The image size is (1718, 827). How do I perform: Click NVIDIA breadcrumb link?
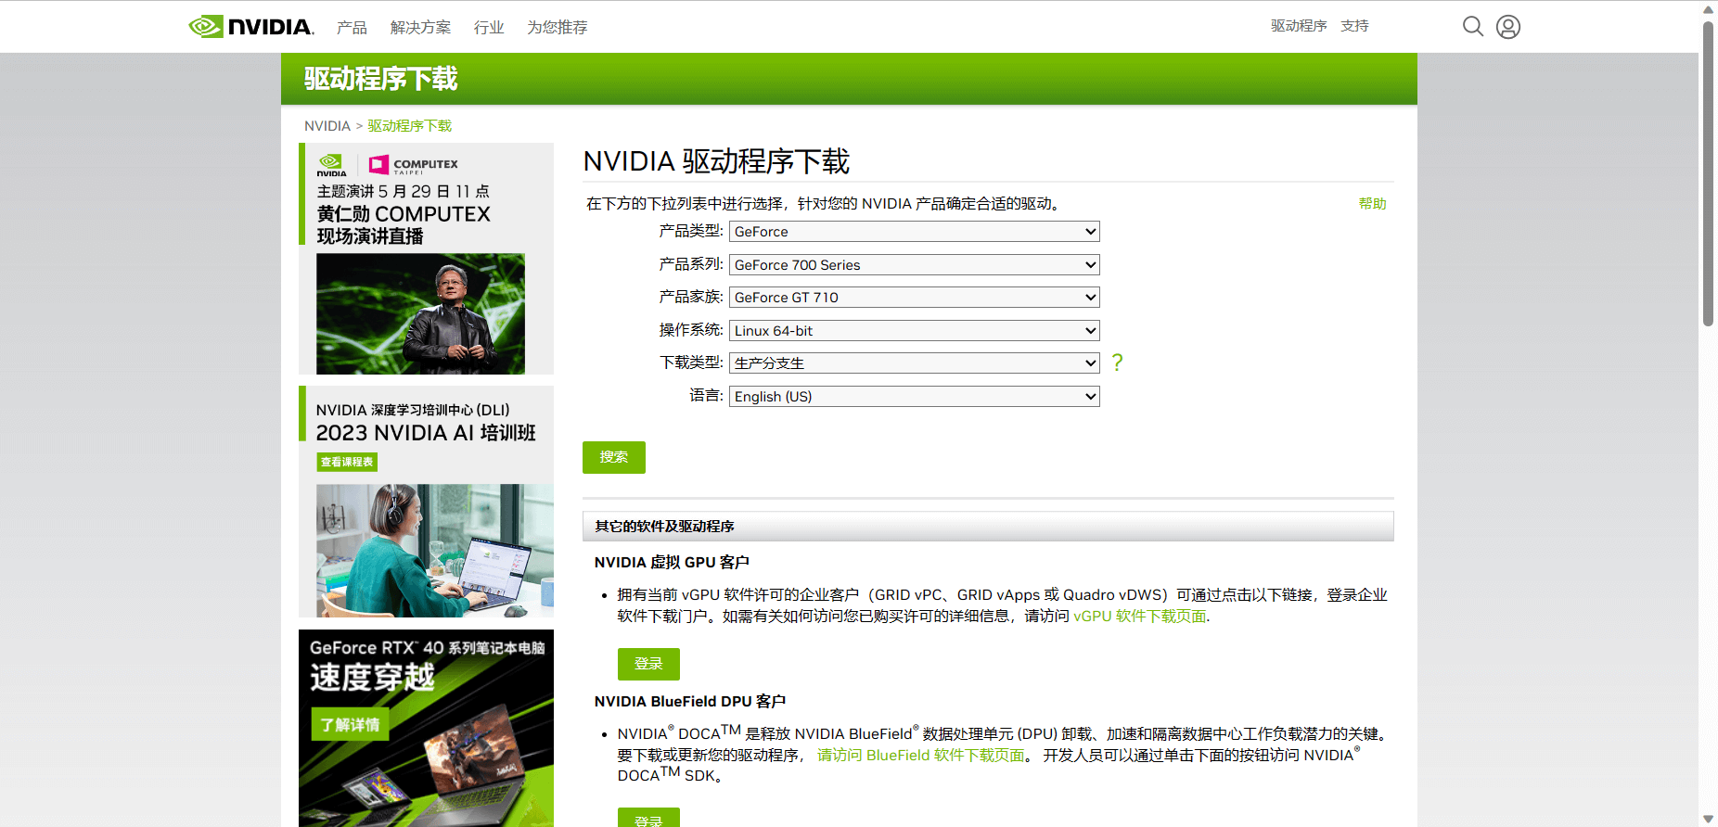pyautogui.click(x=327, y=126)
